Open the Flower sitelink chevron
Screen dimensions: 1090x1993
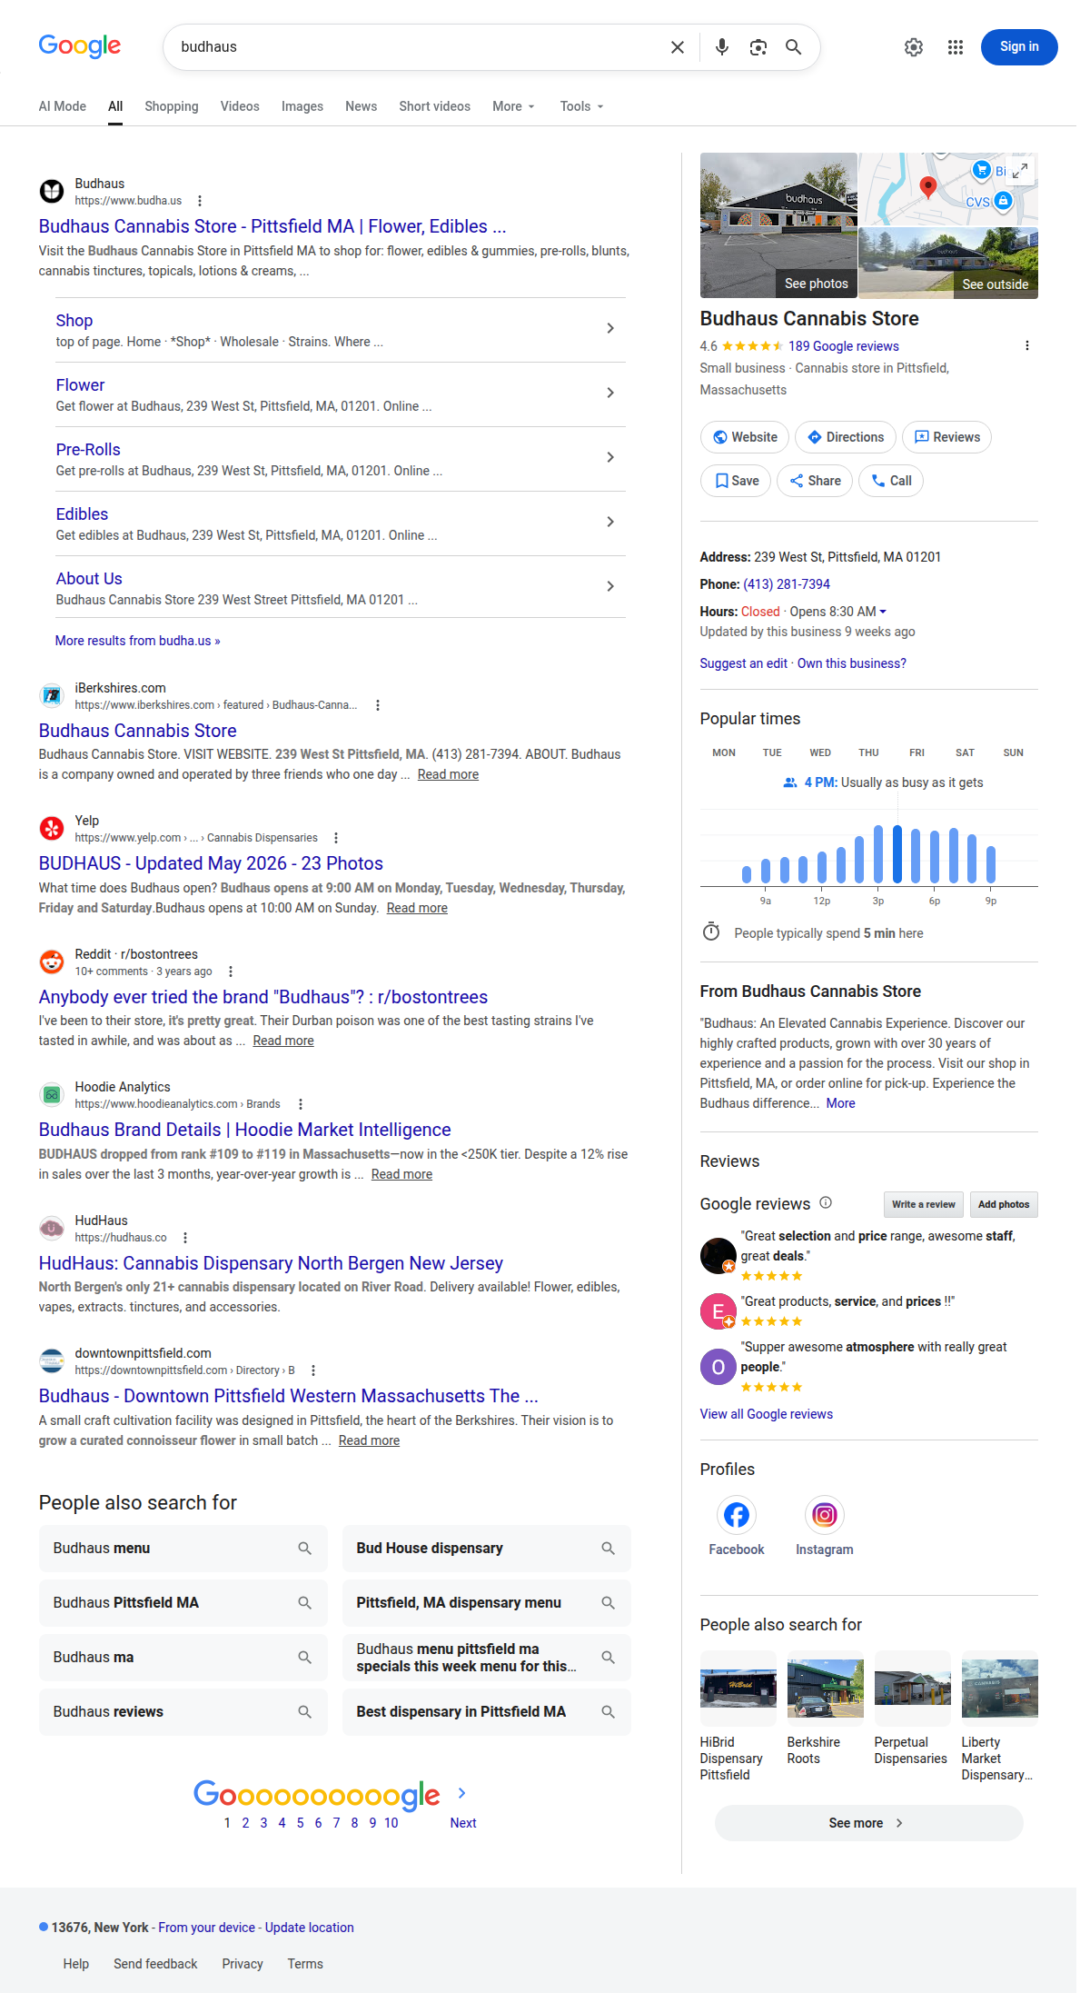click(610, 393)
